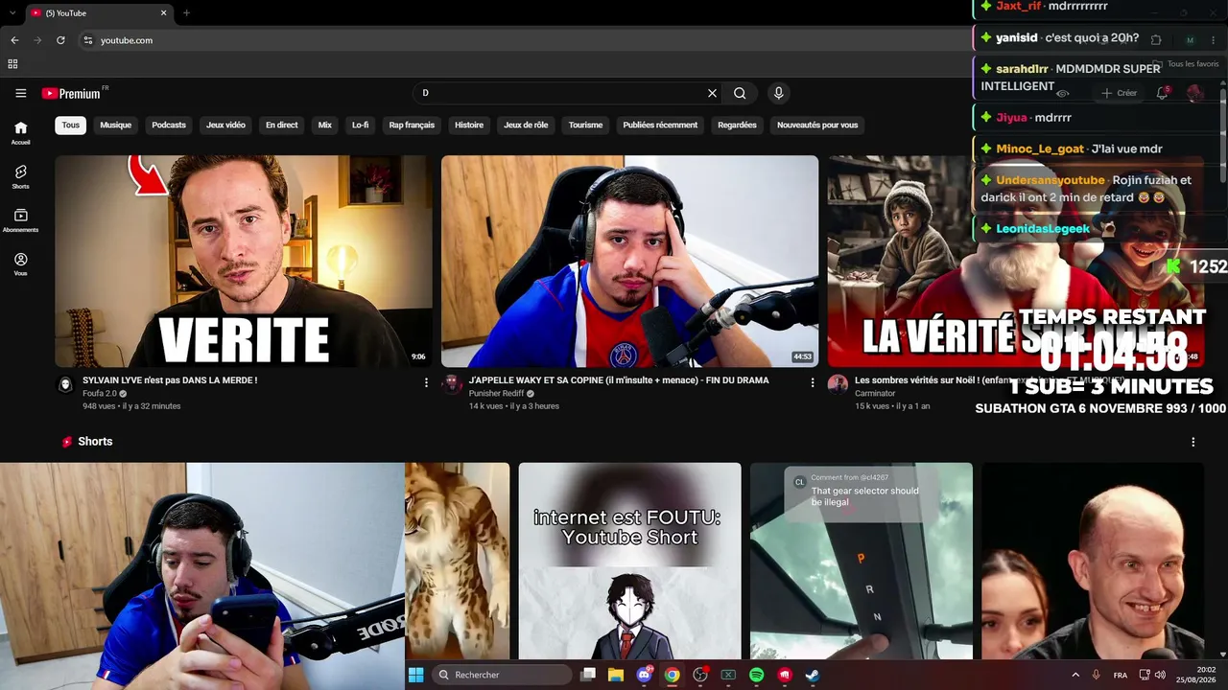This screenshot has height=690, width=1228.
Task: Filter by Jeux vidéo
Action: (225, 125)
